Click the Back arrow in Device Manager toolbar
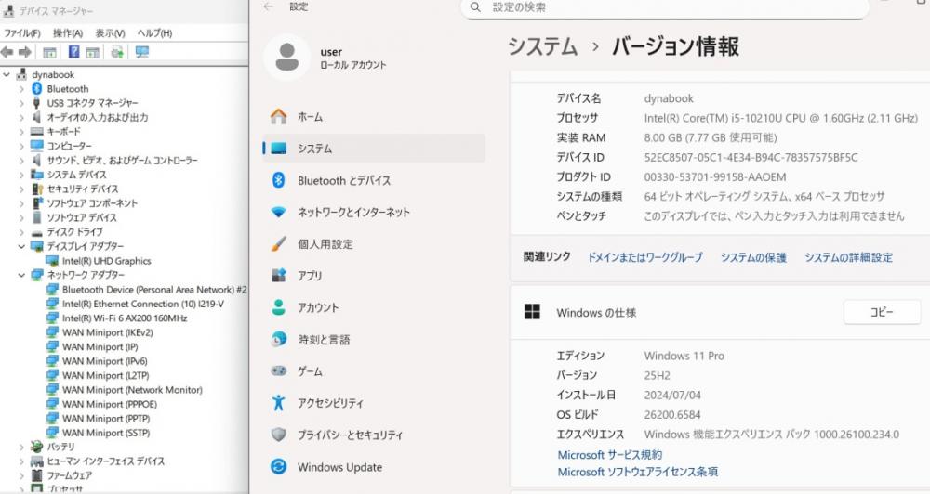Viewport: 930px width, 494px height. (x=7, y=52)
